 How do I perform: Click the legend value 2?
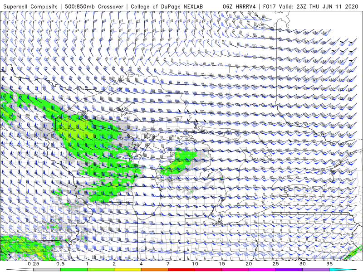(x=114, y=264)
